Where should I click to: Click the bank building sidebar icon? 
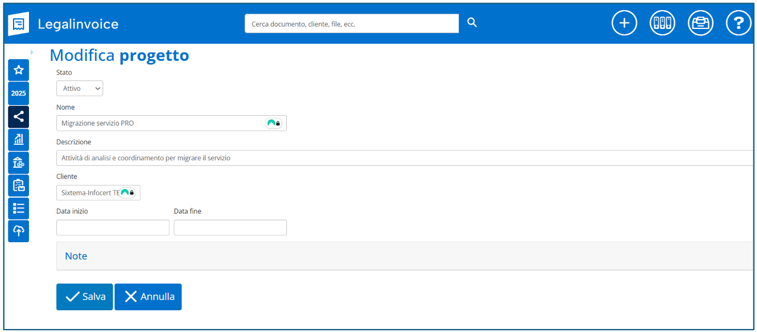point(18,162)
